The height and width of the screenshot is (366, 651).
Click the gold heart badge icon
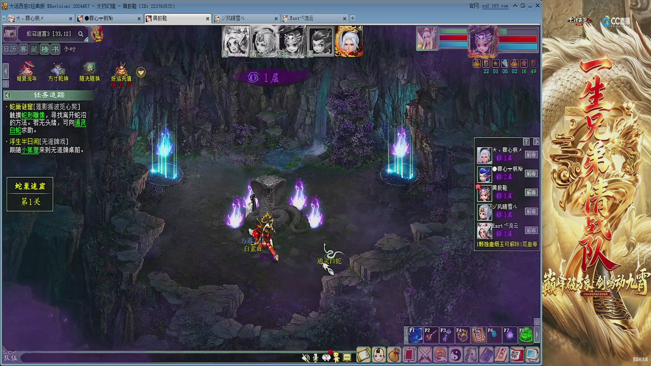141,72
